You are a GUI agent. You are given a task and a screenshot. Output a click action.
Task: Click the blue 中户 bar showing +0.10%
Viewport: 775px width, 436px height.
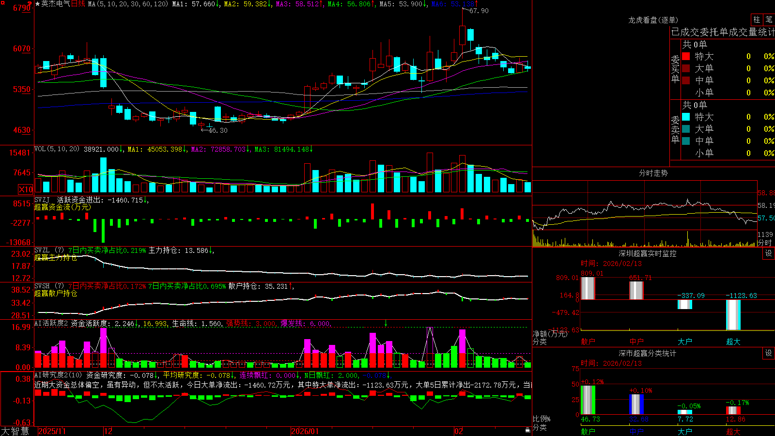click(636, 405)
